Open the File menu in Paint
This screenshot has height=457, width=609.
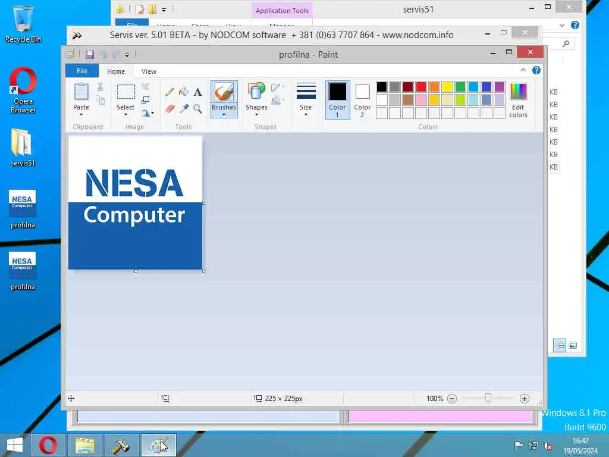[x=82, y=71]
